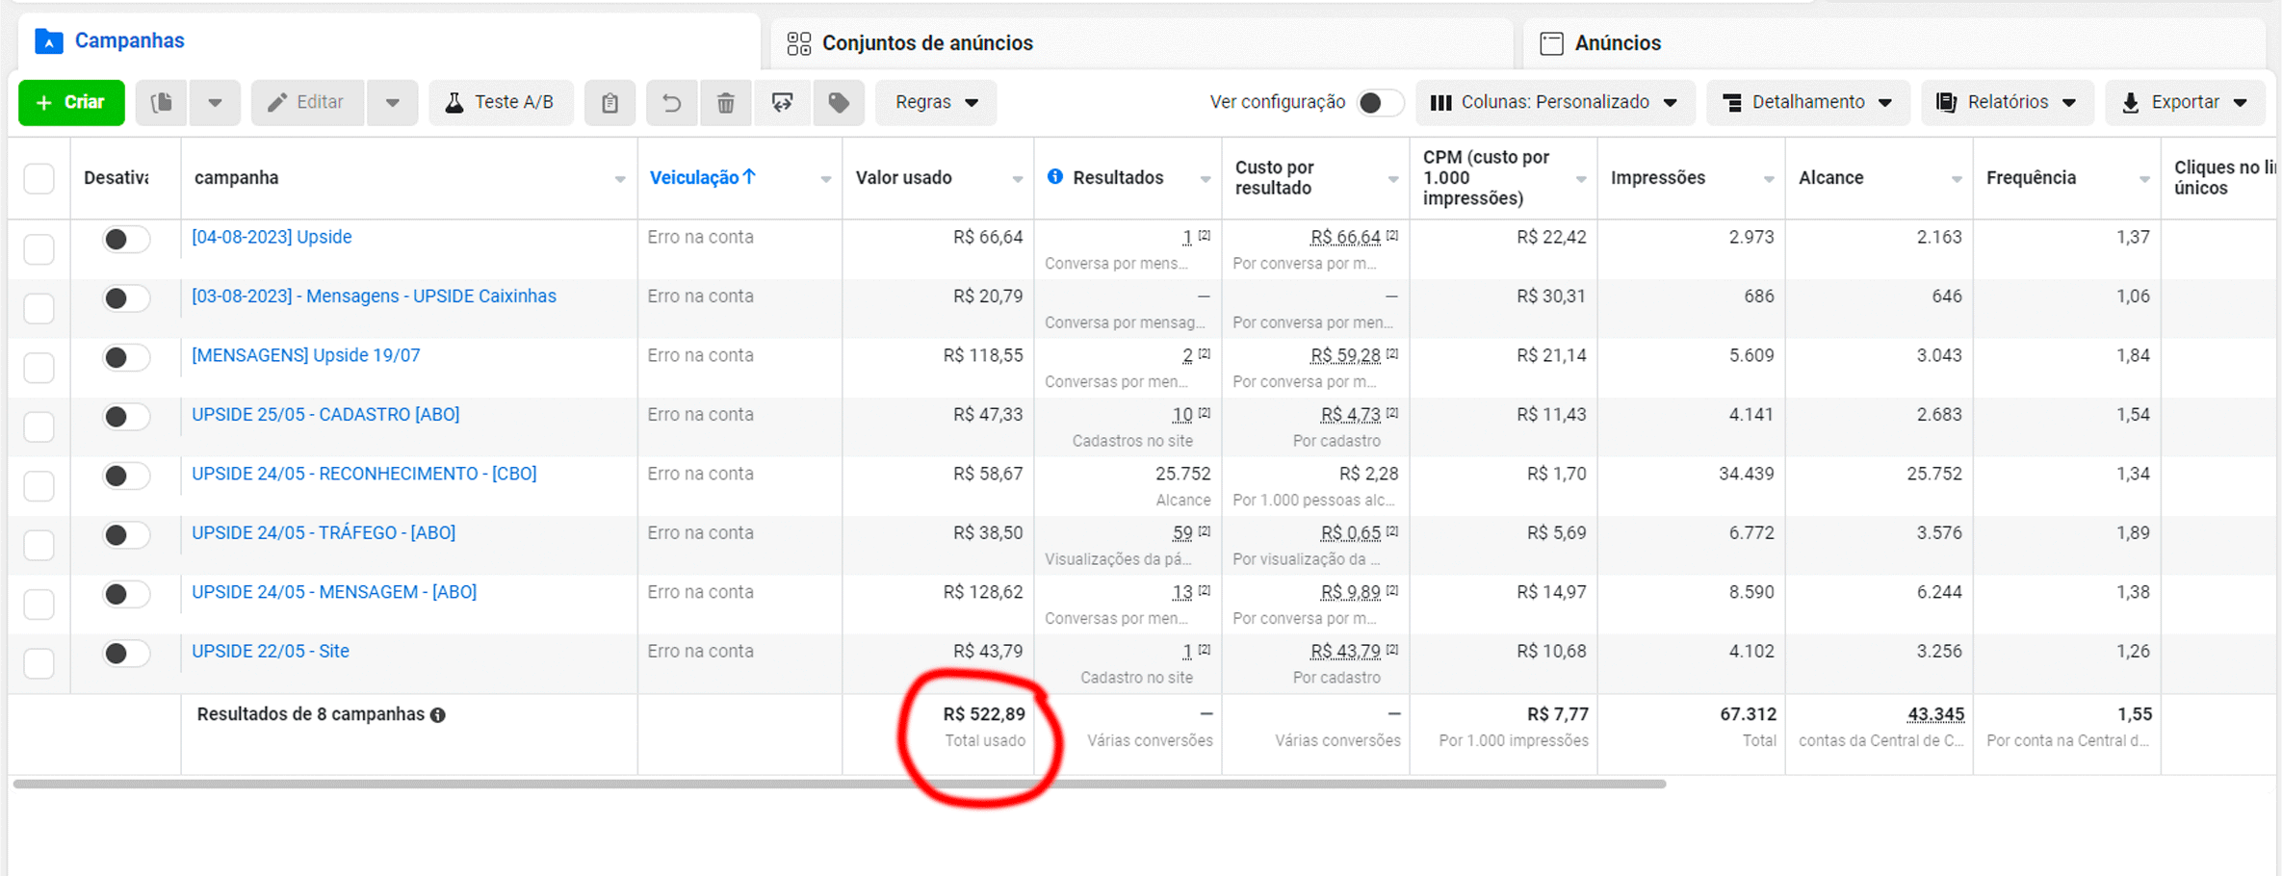This screenshot has width=2282, height=876.
Task: Click the duplicate campaign icon
Action: pos(162,103)
